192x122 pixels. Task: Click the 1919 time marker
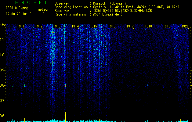point(167,26)
